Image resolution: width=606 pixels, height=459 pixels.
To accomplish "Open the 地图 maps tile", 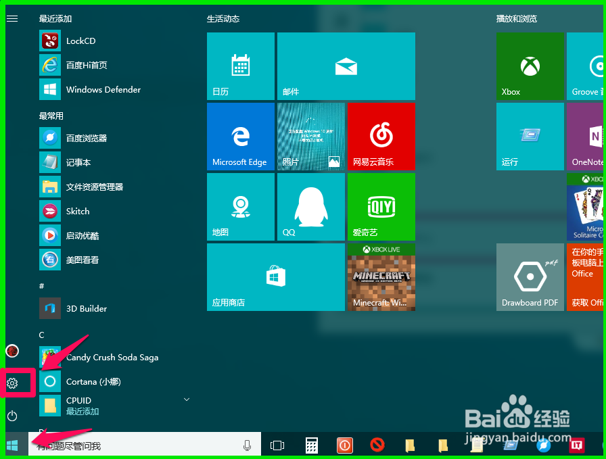I will [x=241, y=207].
